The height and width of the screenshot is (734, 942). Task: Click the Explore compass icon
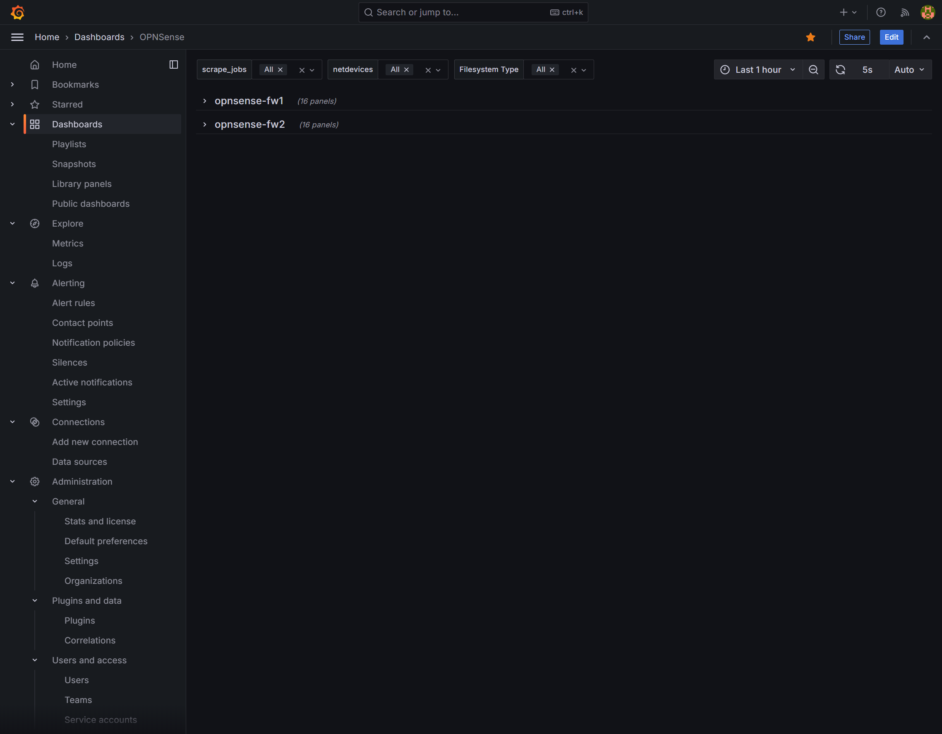[x=35, y=223]
